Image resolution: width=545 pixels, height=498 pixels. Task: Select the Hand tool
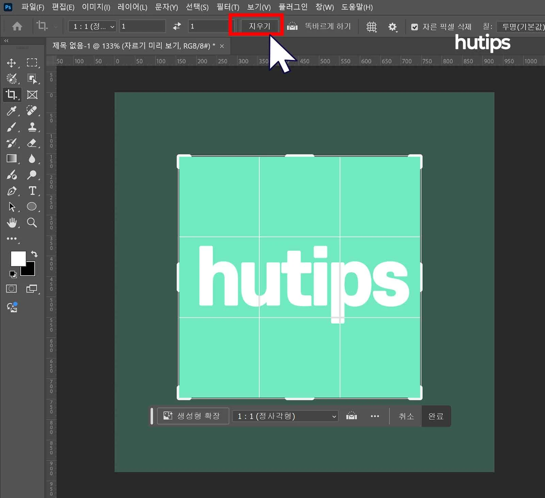(12, 223)
